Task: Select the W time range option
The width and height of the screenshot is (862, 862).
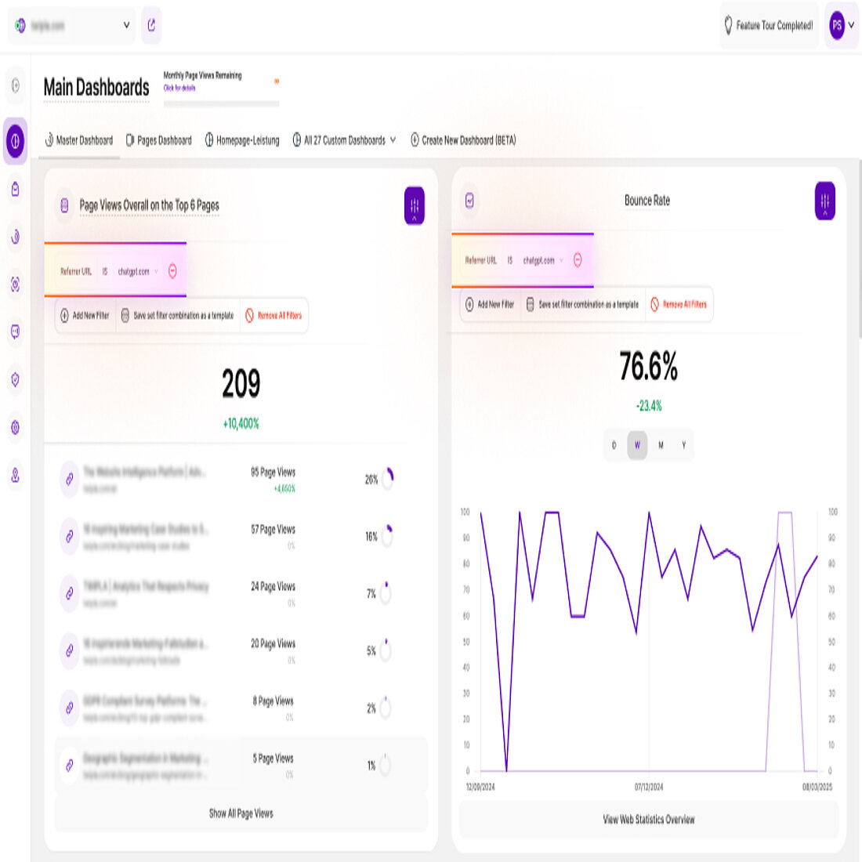Action: tap(637, 445)
